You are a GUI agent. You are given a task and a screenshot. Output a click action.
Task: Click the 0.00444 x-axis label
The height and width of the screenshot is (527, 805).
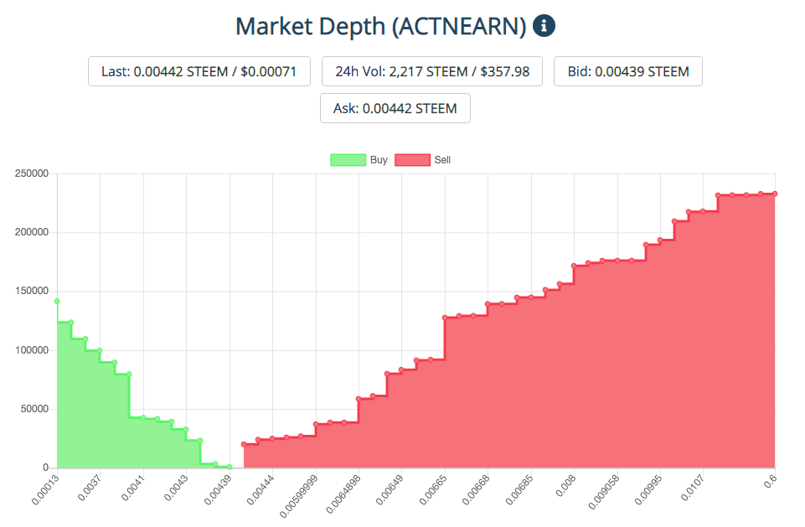[261, 489]
